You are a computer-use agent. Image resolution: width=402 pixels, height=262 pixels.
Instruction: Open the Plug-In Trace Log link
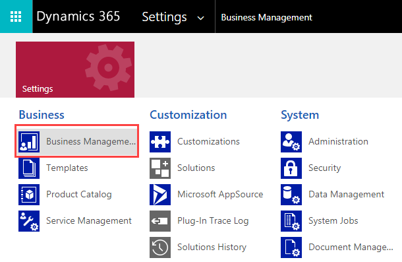[x=213, y=221]
